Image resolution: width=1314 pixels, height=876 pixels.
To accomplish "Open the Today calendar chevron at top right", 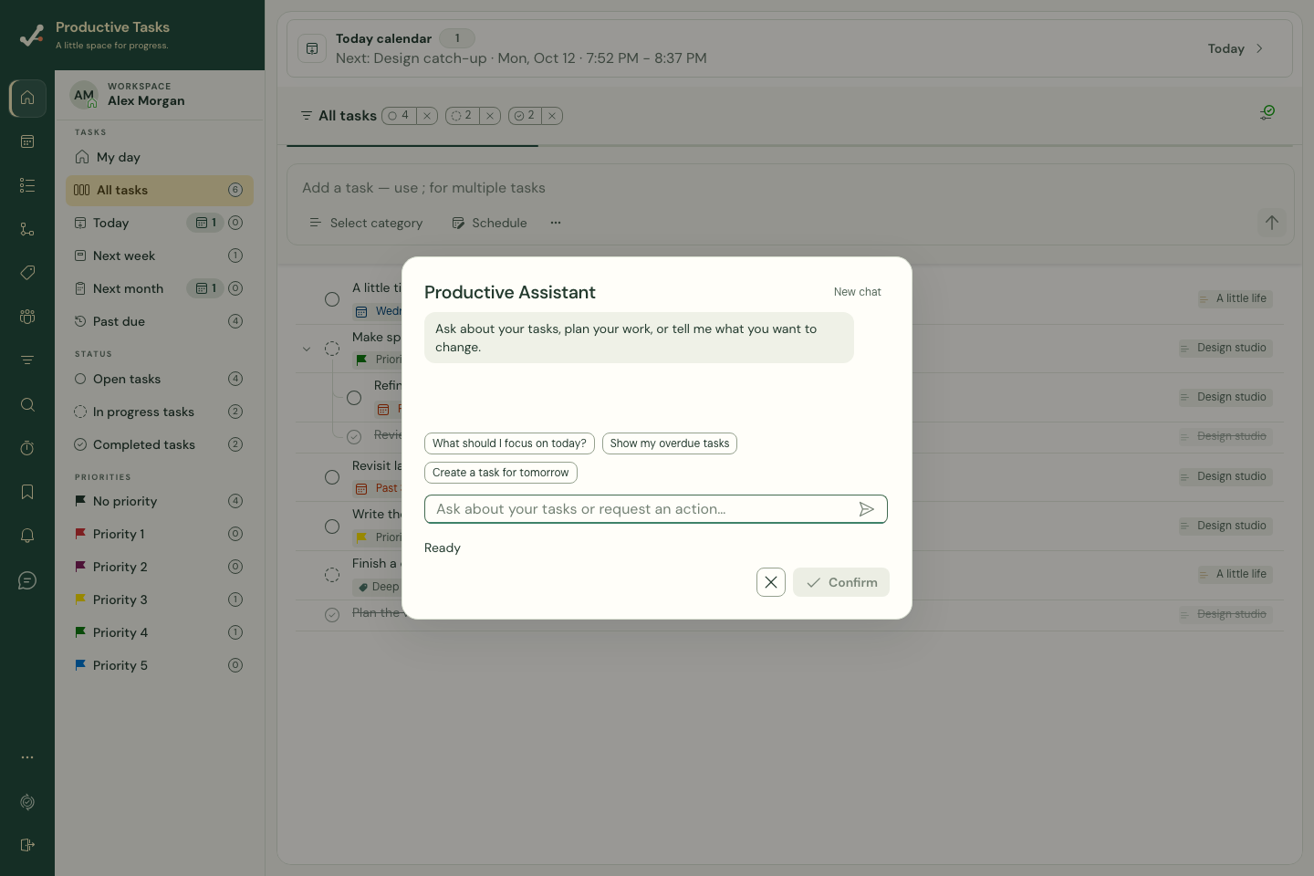I will pyautogui.click(x=1259, y=48).
